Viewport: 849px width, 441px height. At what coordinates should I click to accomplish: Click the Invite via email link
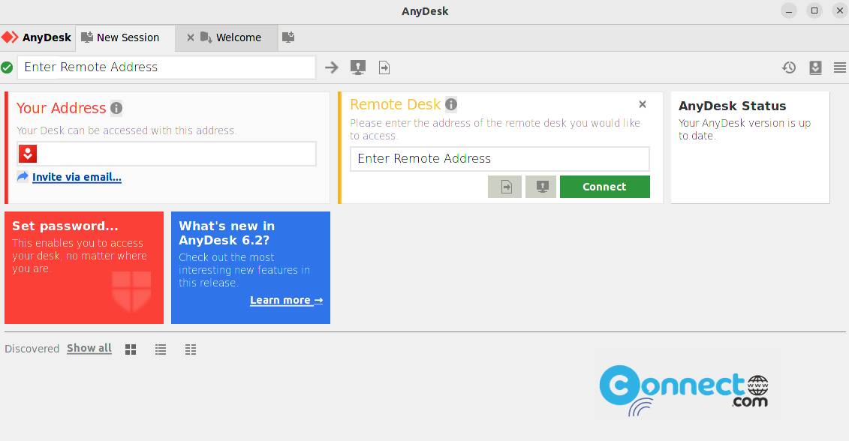click(x=77, y=177)
